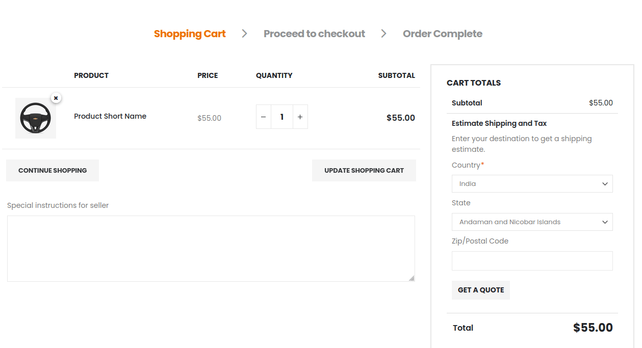Click the Zip/Postal Code input field
This screenshot has height=348, width=642.
pyautogui.click(x=532, y=261)
